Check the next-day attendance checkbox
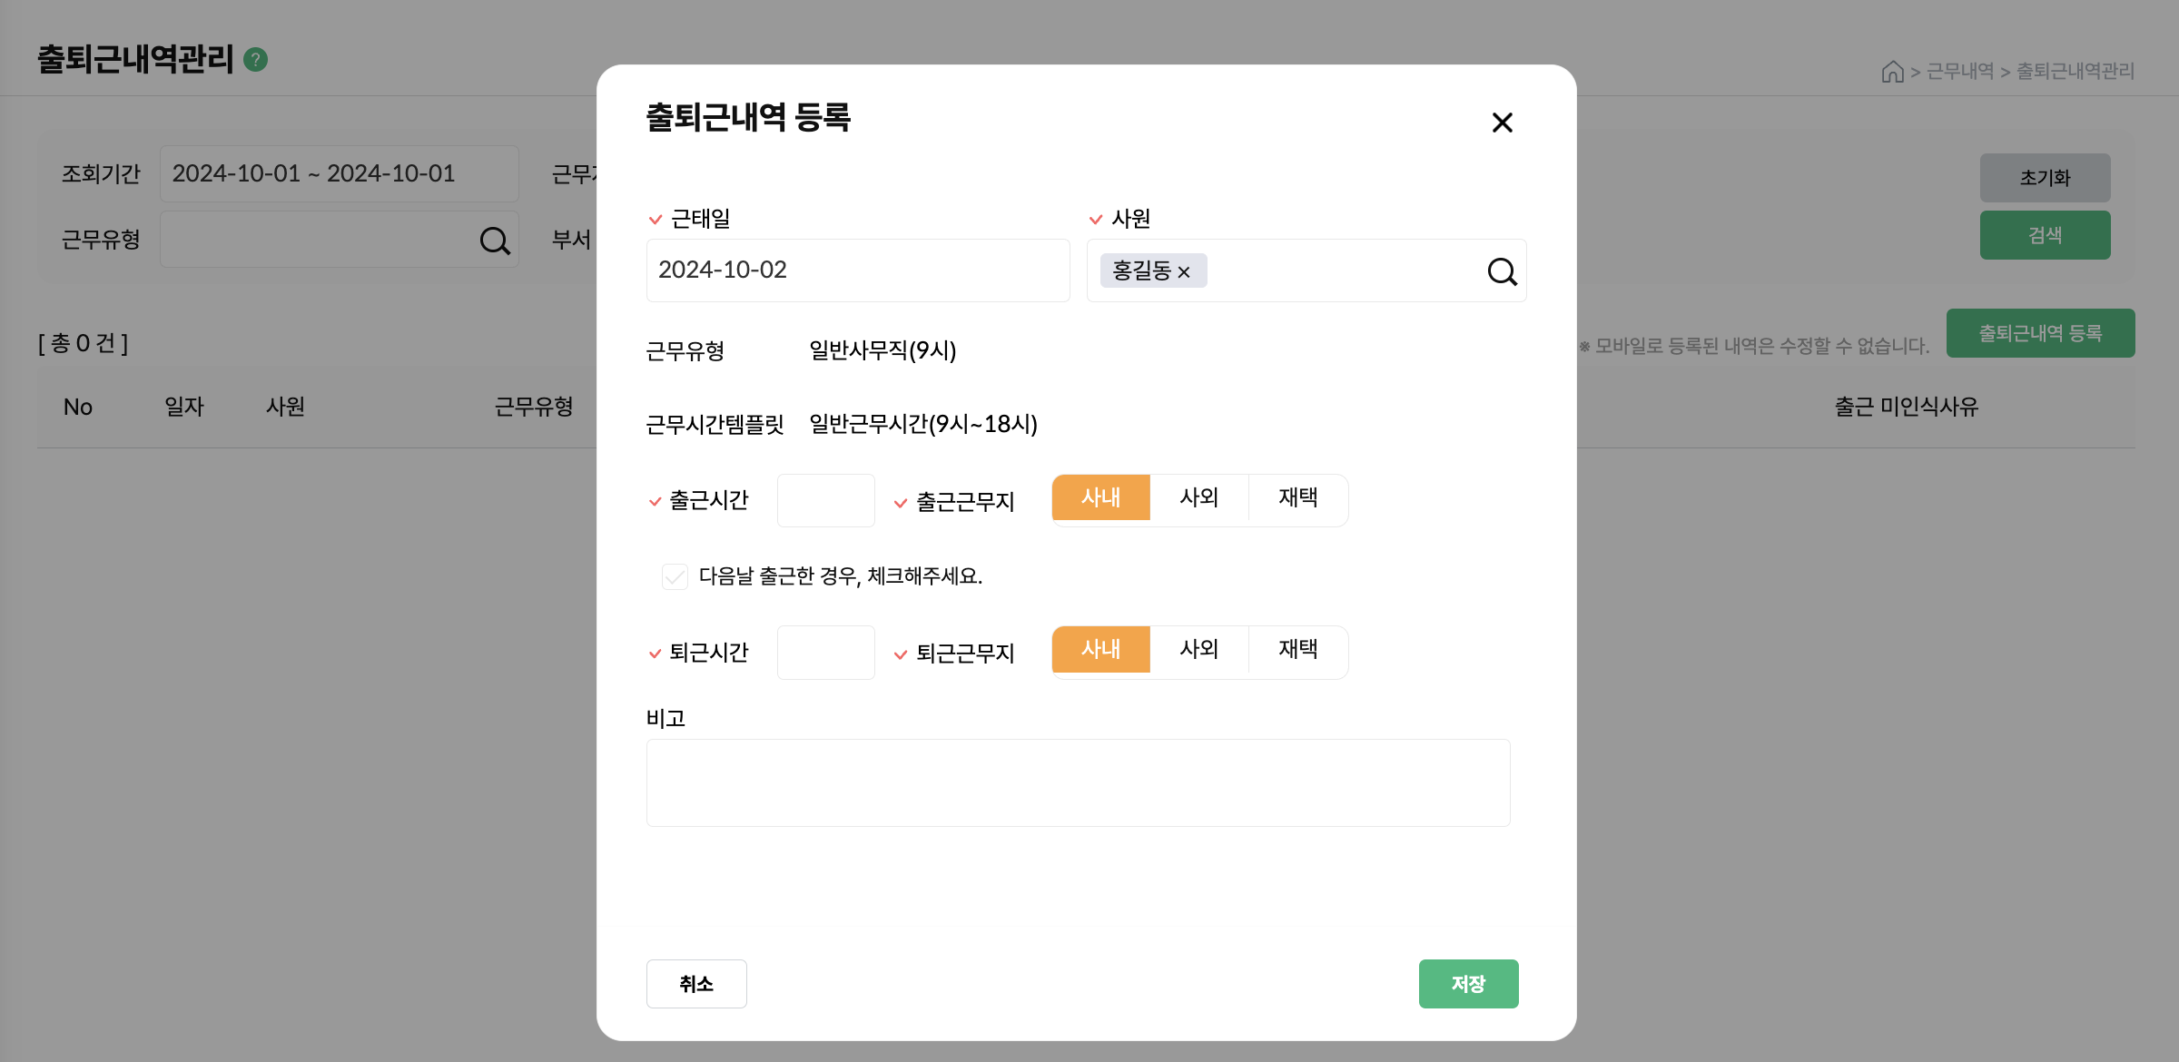 pyautogui.click(x=675, y=576)
